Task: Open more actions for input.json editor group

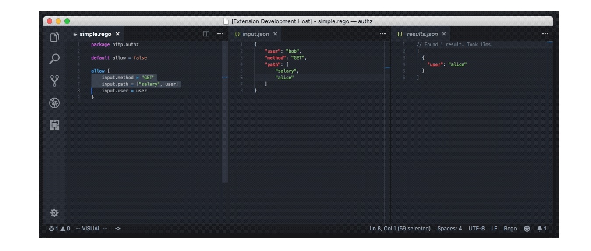Action: pos(382,34)
